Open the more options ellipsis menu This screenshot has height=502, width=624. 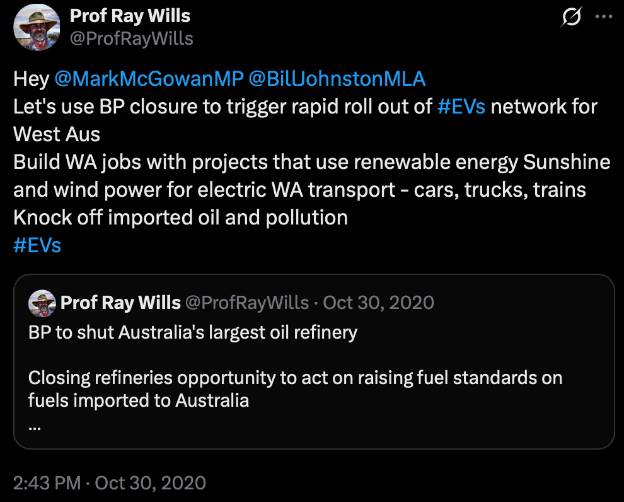[x=603, y=18]
